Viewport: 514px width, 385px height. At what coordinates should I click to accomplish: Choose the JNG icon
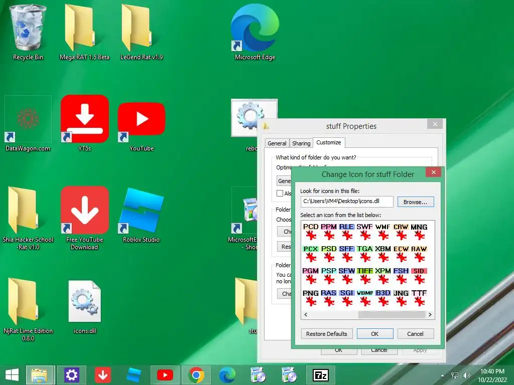coord(401,298)
